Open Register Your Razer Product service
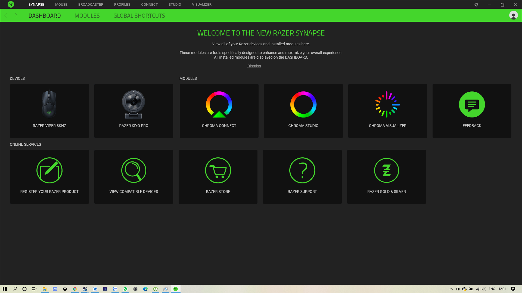Screen dimensions: 522x293 tap(49, 177)
